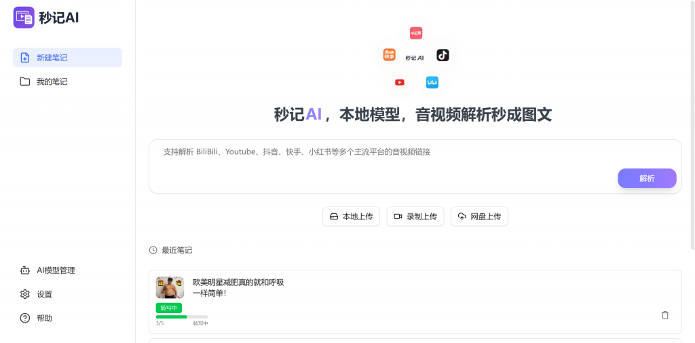Open 设置 from the sidebar
Viewport: 695px width, 343px height.
pyautogui.click(x=44, y=294)
